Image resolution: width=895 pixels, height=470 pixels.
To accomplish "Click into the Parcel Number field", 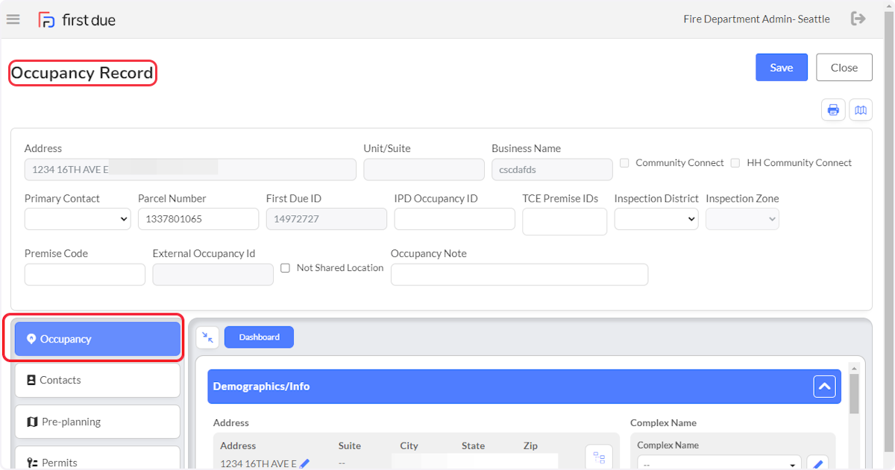I will click(198, 219).
